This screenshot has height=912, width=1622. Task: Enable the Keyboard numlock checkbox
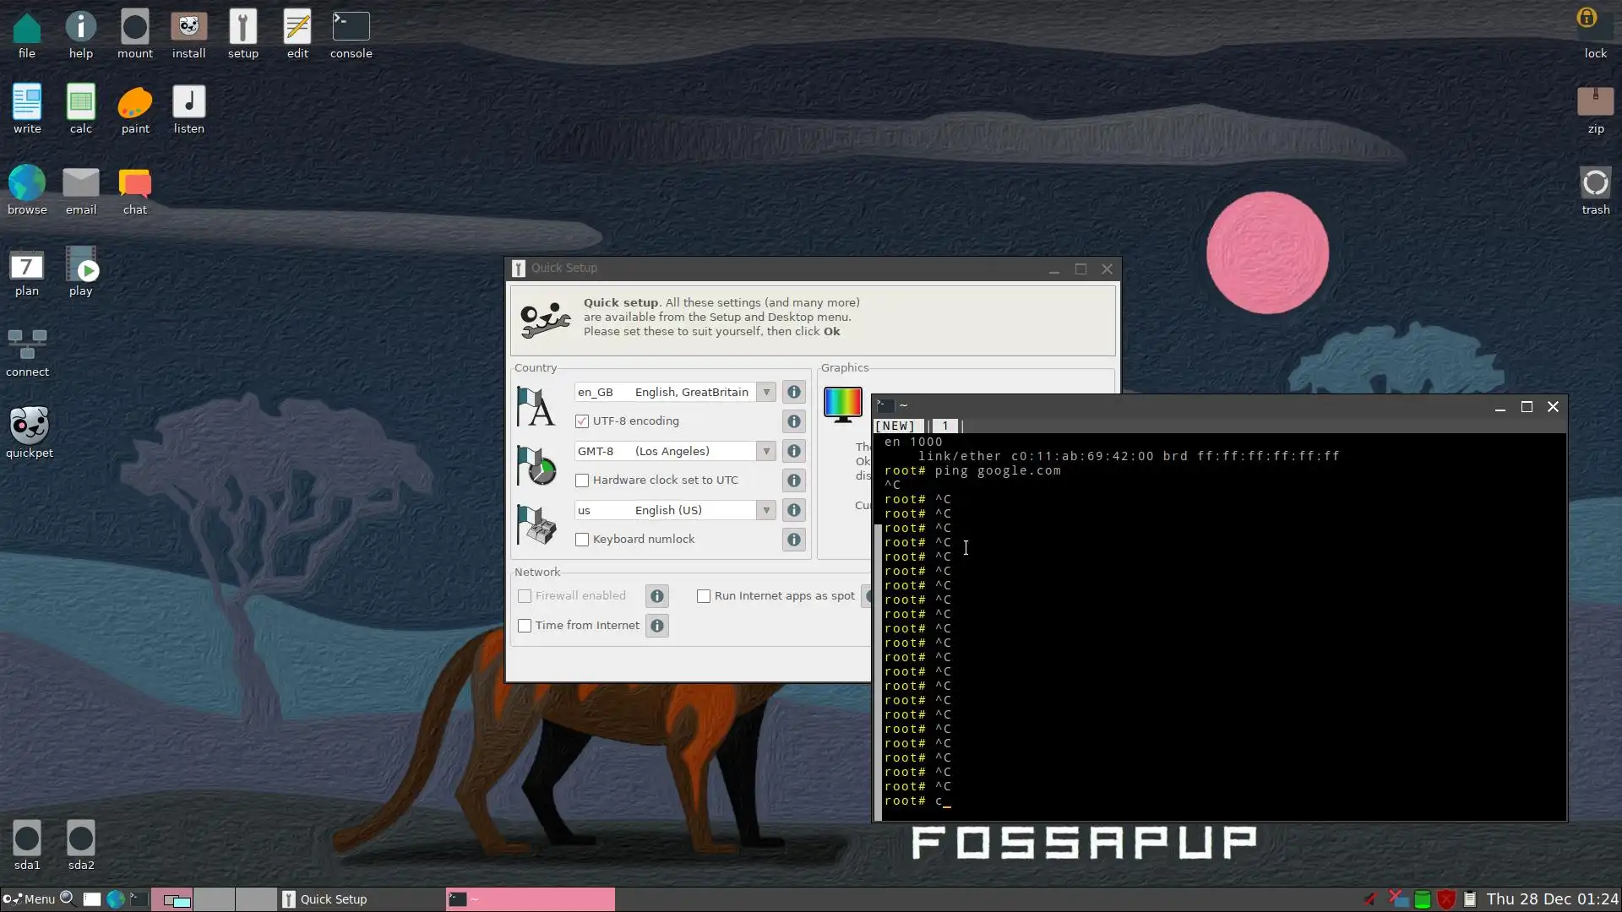pyautogui.click(x=582, y=540)
